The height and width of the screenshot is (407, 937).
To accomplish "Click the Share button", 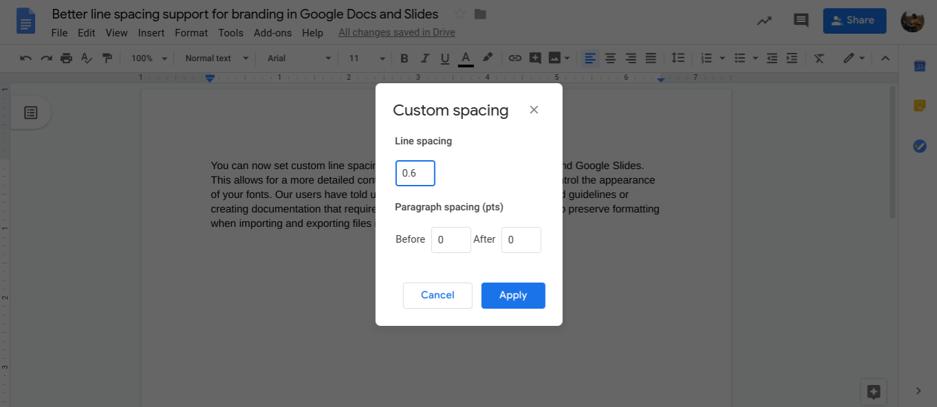I will point(855,21).
